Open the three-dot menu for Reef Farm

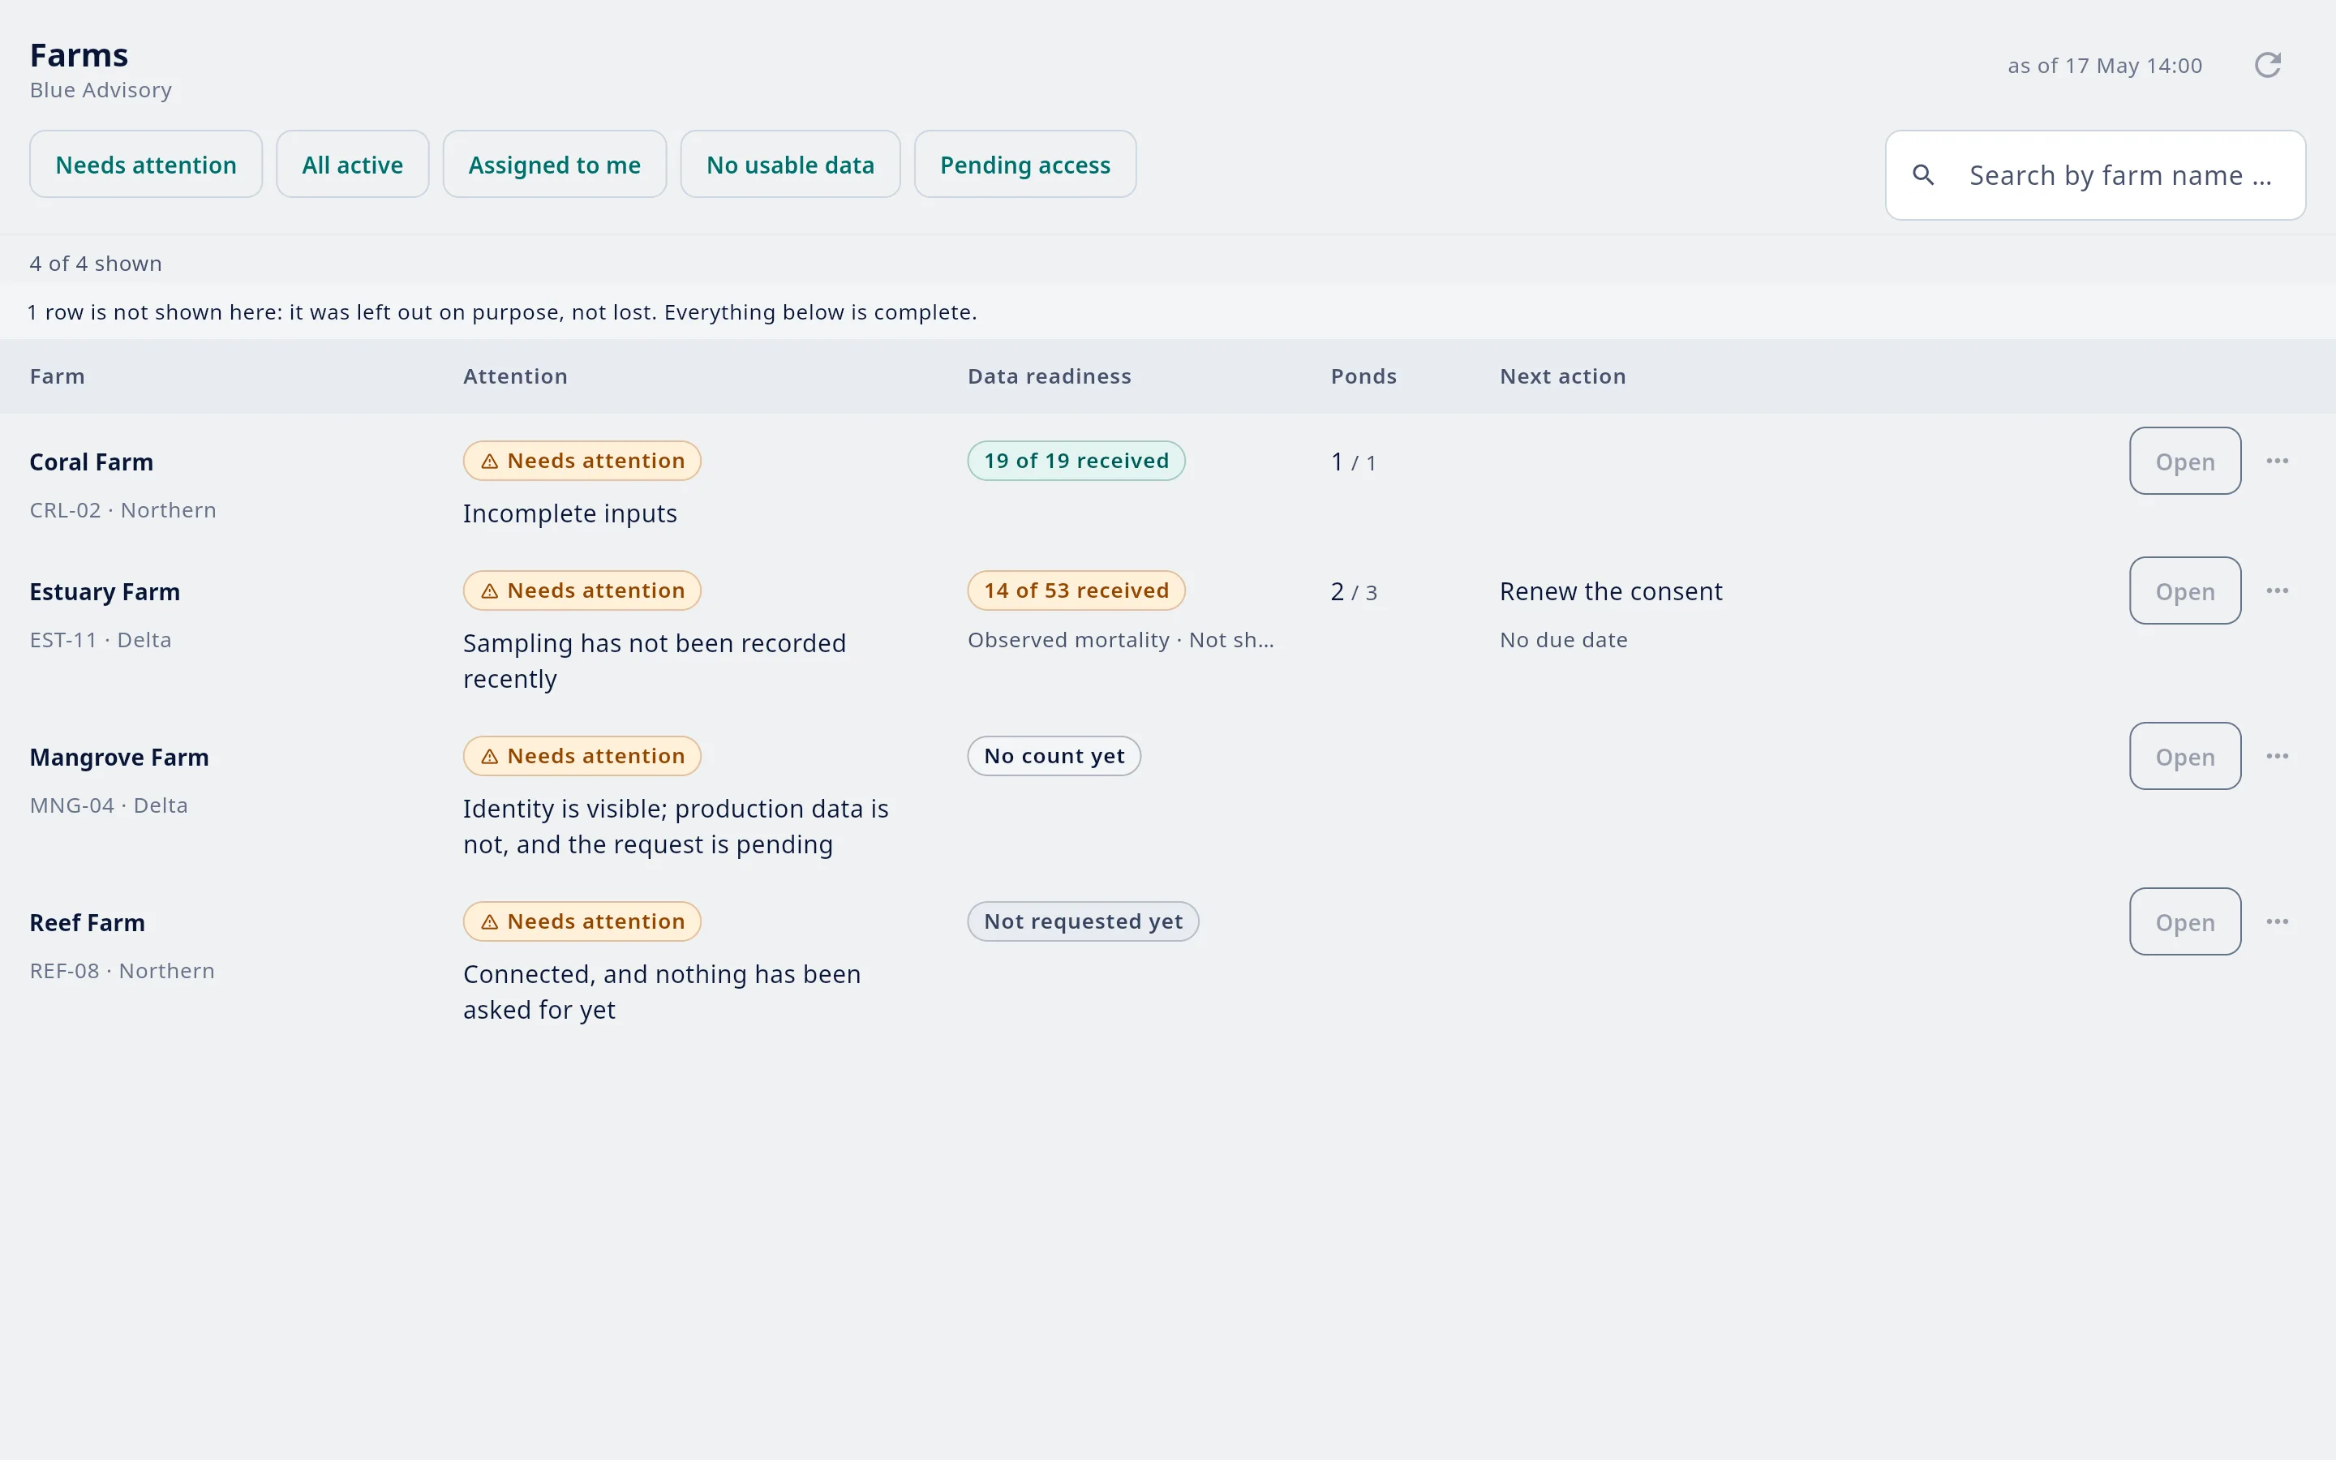(2277, 921)
